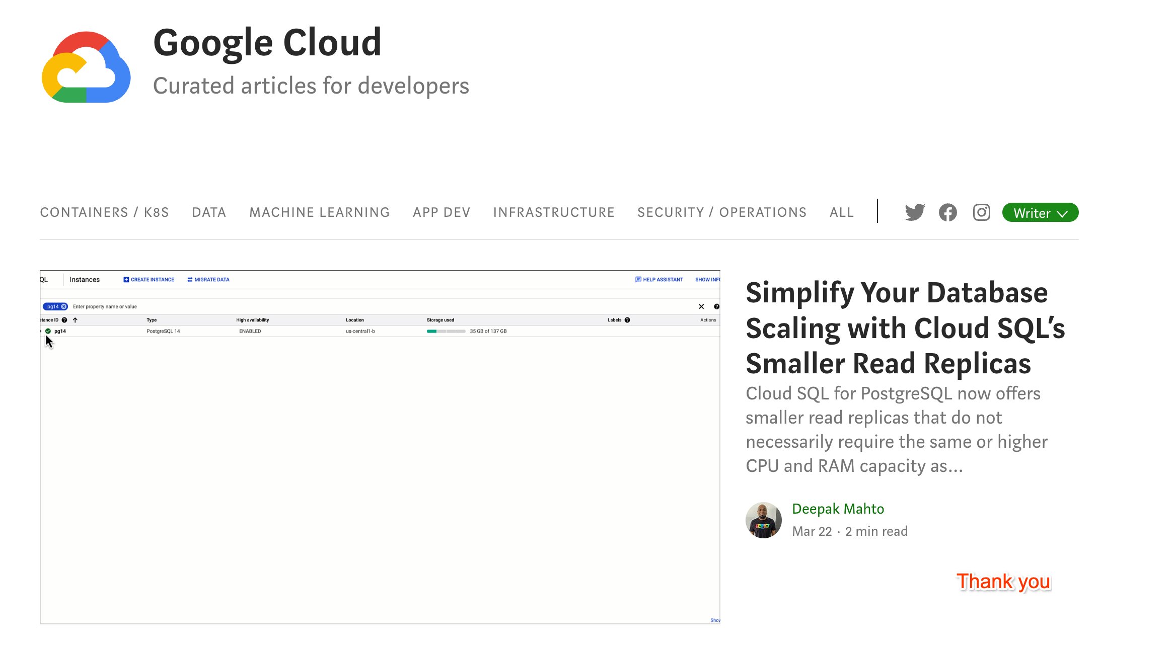Open the Instagram profile icon
Viewport: 1174px width, 651px height.
tap(981, 212)
